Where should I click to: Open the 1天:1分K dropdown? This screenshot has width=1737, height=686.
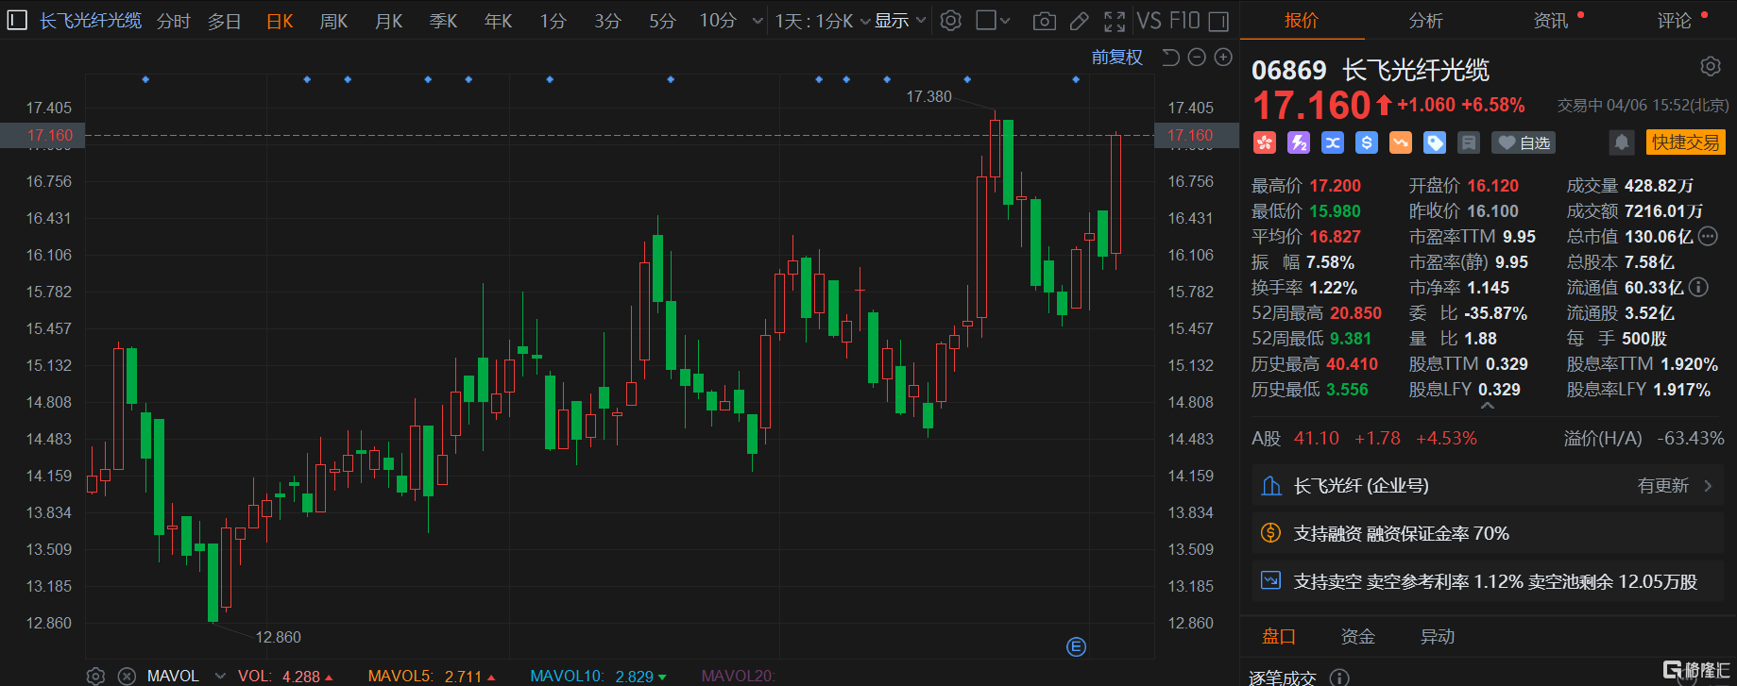tap(823, 21)
